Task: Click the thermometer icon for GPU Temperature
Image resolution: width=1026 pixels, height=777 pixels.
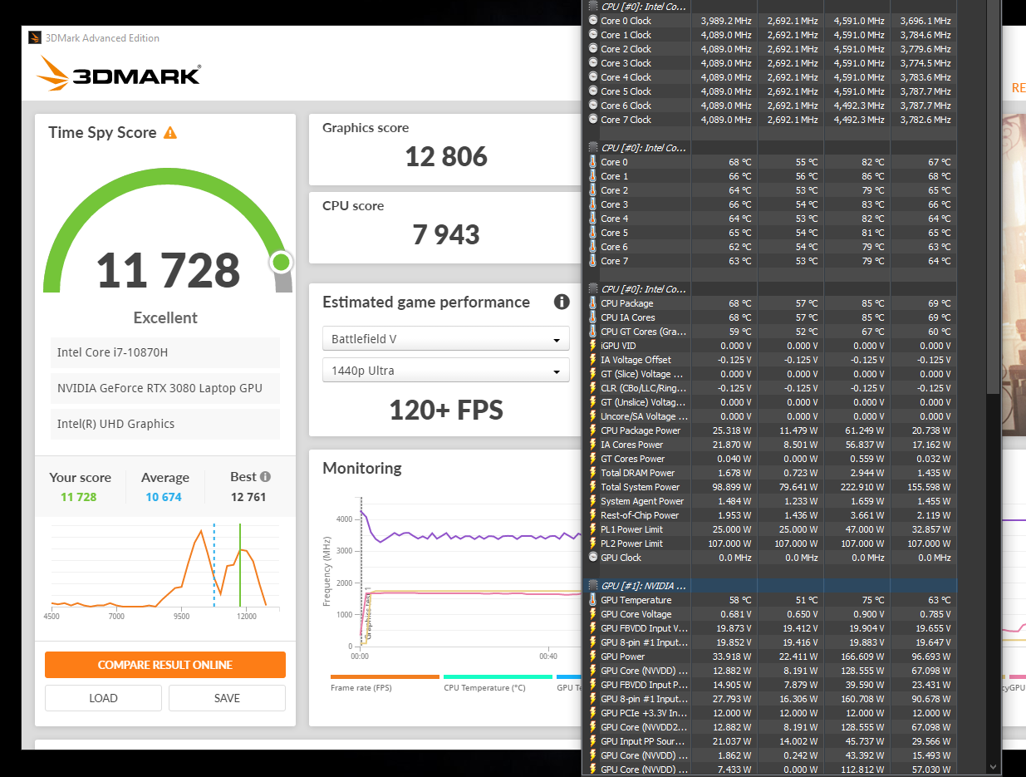Action: click(592, 600)
